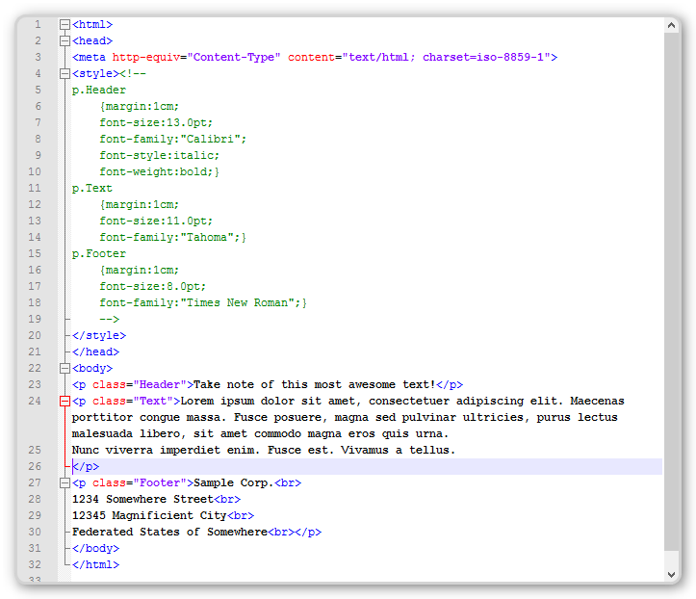696x599 pixels.
Task: Click the http-equiv attribute
Action: (146, 57)
